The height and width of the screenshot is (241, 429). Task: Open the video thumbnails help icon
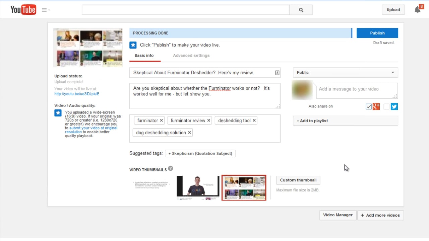pos(171,168)
